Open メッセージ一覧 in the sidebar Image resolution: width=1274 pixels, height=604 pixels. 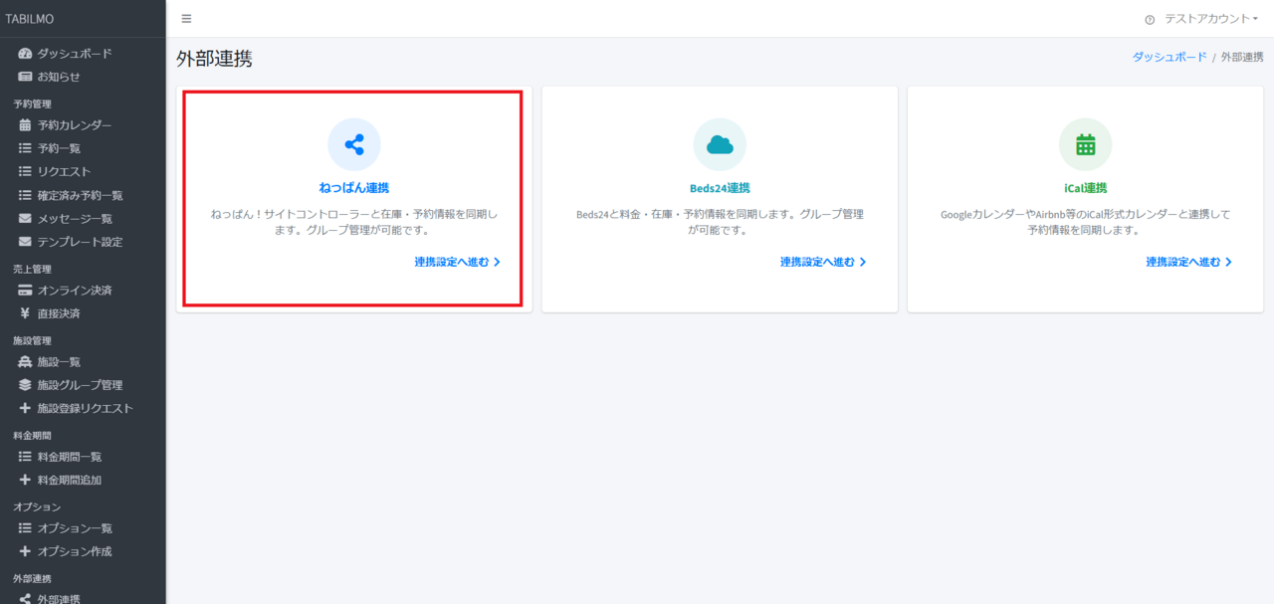(x=74, y=219)
